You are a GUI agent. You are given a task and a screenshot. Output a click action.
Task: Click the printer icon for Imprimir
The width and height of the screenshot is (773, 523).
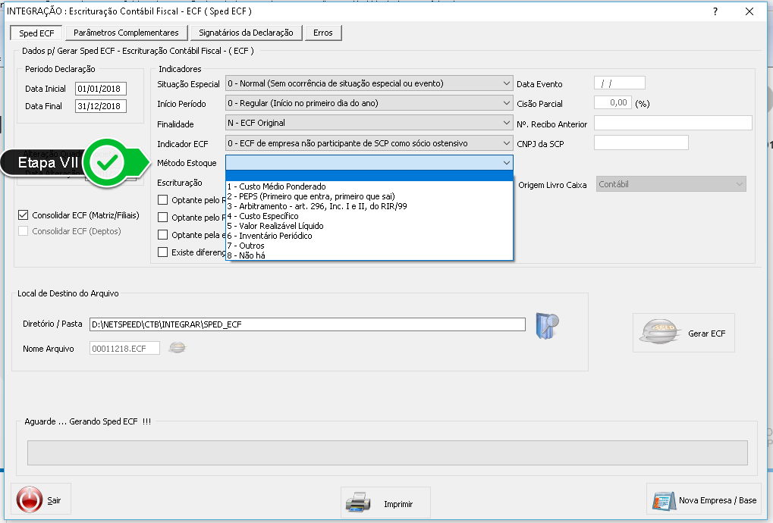click(360, 503)
